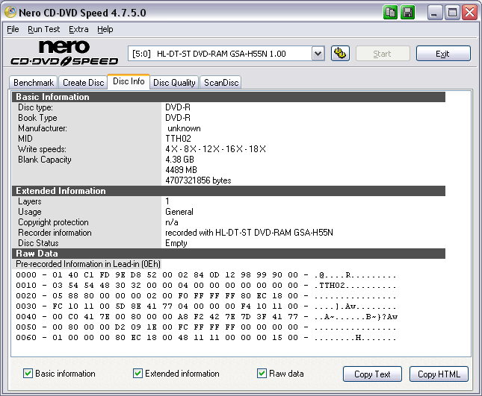Image resolution: width=482 pixels, height=396 pixels.
Task: Open the File menu
Action: [13, 29]
